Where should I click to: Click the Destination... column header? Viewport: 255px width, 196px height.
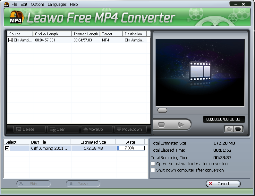[x=134, y=34]
